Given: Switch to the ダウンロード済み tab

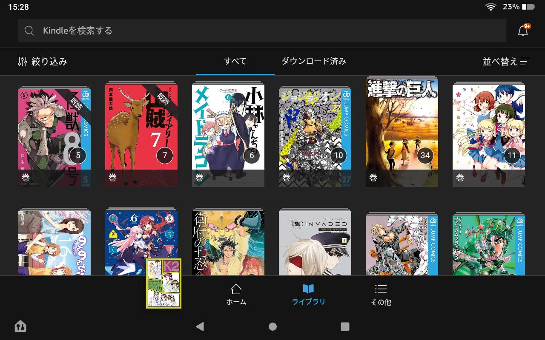Looking at the screenshot, I should point(313,62).
